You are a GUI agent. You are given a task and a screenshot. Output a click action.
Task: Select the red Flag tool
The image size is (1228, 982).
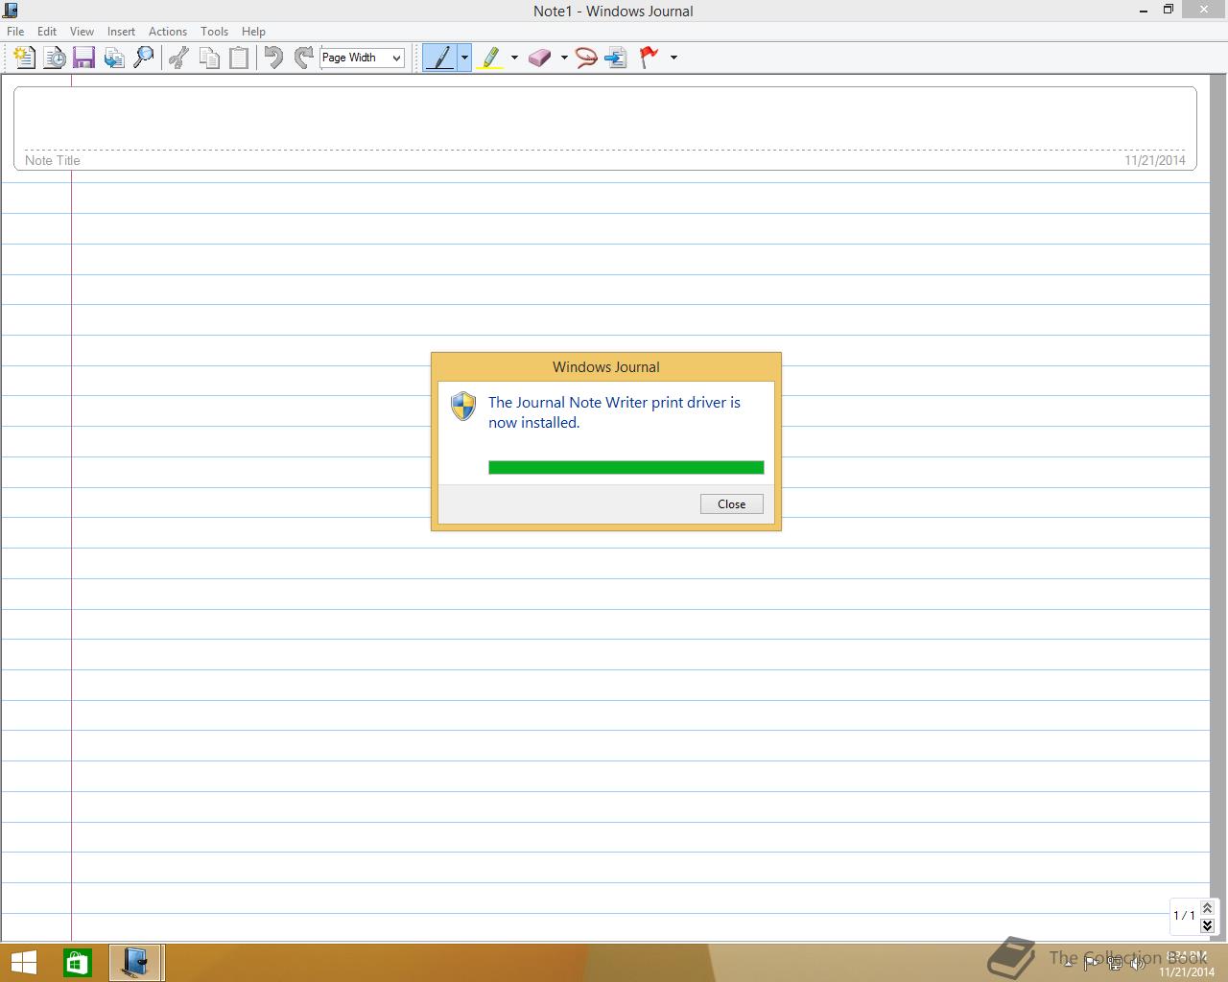pyautogui.click(x=649, y=58)
